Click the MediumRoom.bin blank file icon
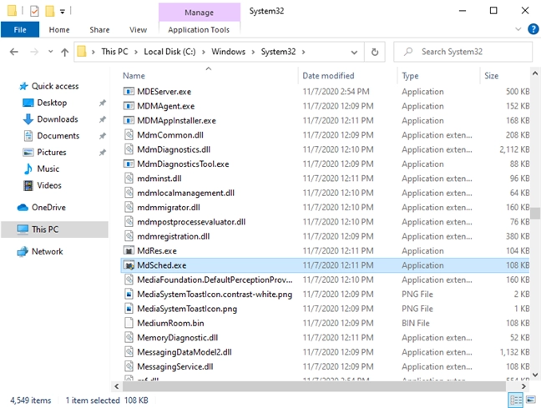Viewport: 541px width, 408px height. (x=129, y=323)
